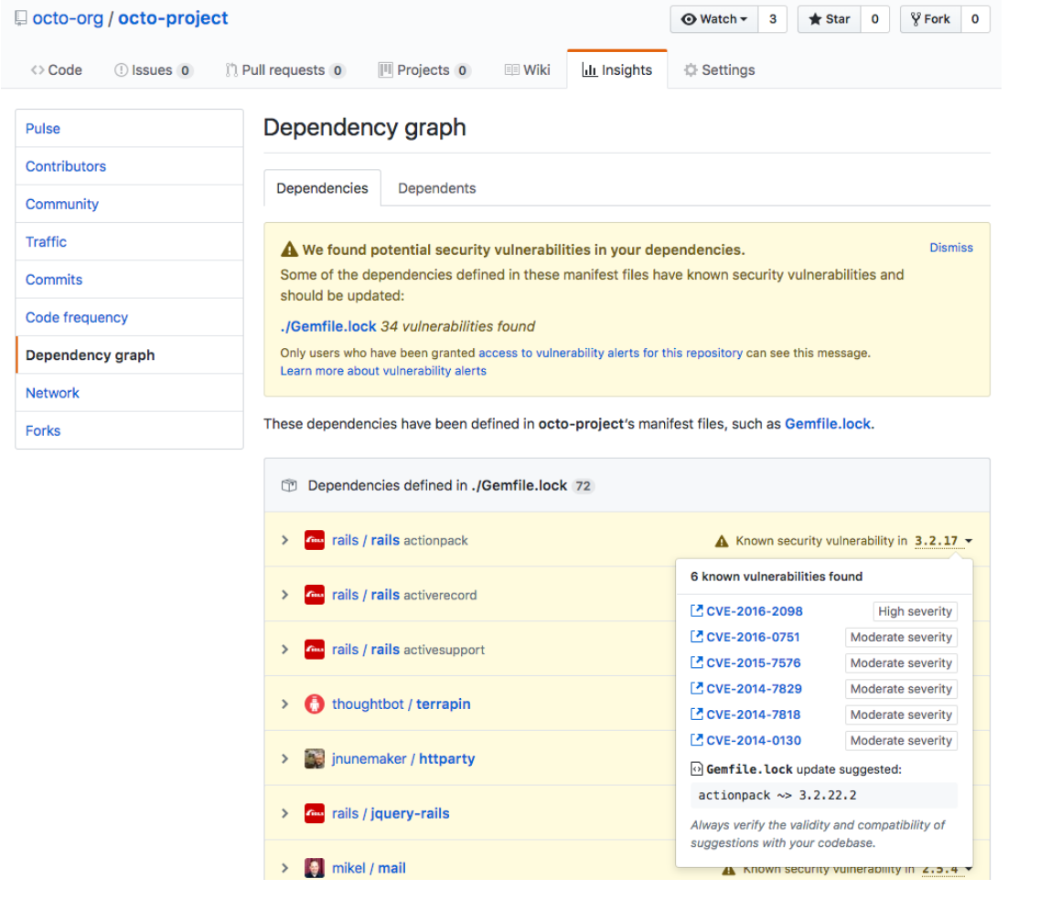Click the mikel avatar next to mail
The width and height of the screenshot is (1050, 900).
pos(314,868)
